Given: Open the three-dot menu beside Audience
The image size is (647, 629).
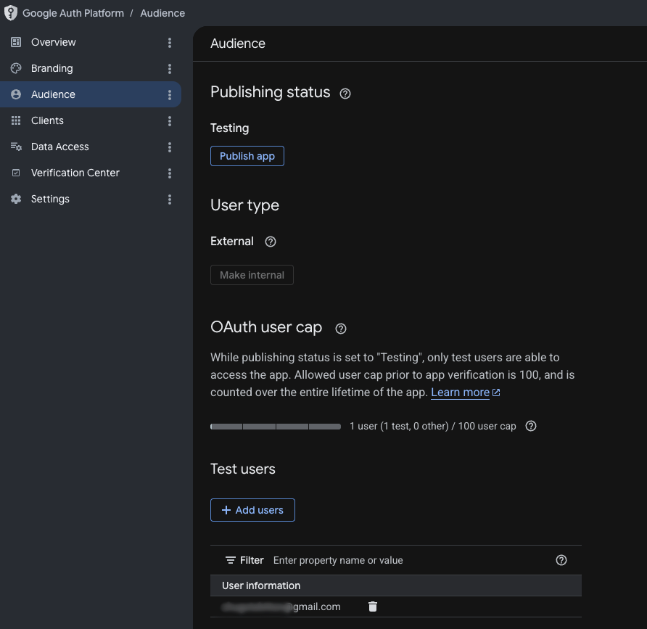Looking at the screenshot, I should pyautogui.click(x=170, y=95).
